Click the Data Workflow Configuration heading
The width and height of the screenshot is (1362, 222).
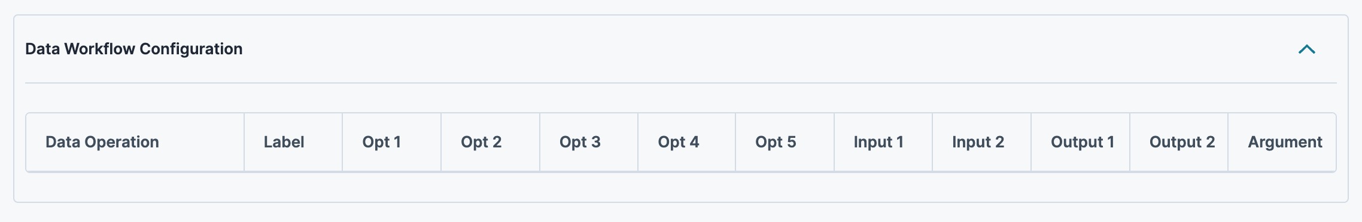point(134,49)
